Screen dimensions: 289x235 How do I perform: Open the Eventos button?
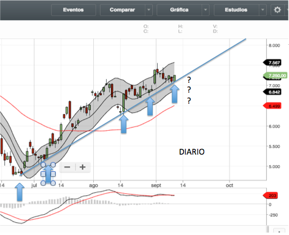click(x=74, y=10)
